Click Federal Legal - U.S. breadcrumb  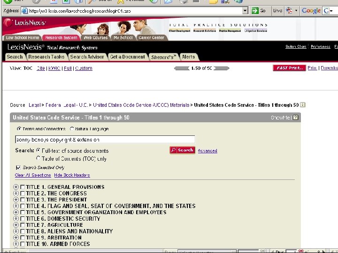tap(67, 105)
